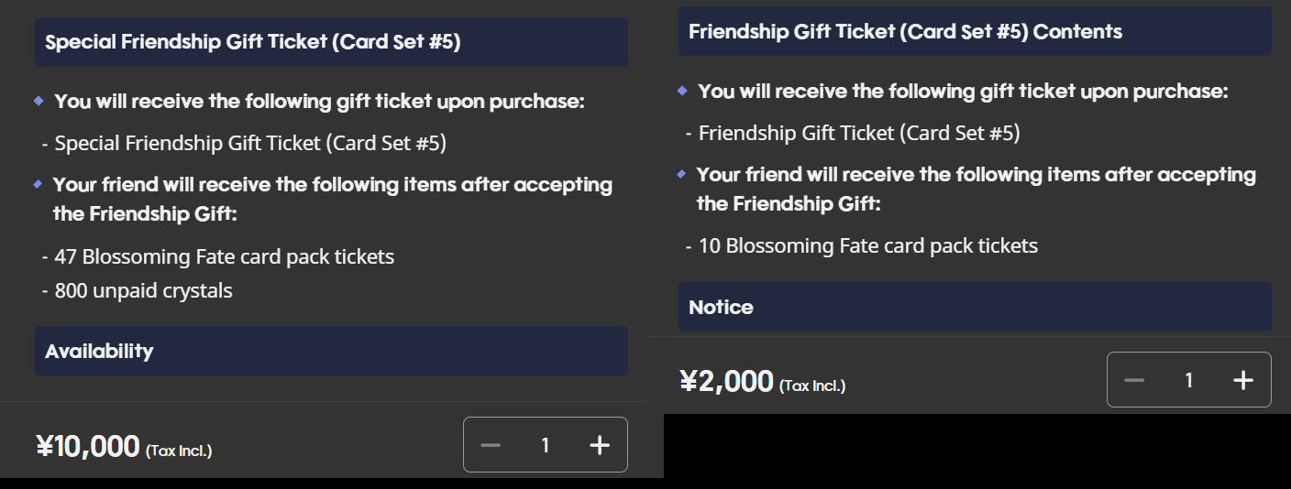The width and height of the screenshot is (1291, 489).
Task: Increase quantity for the ¥10,000 ticket
Action: click(x=599, y=445)
